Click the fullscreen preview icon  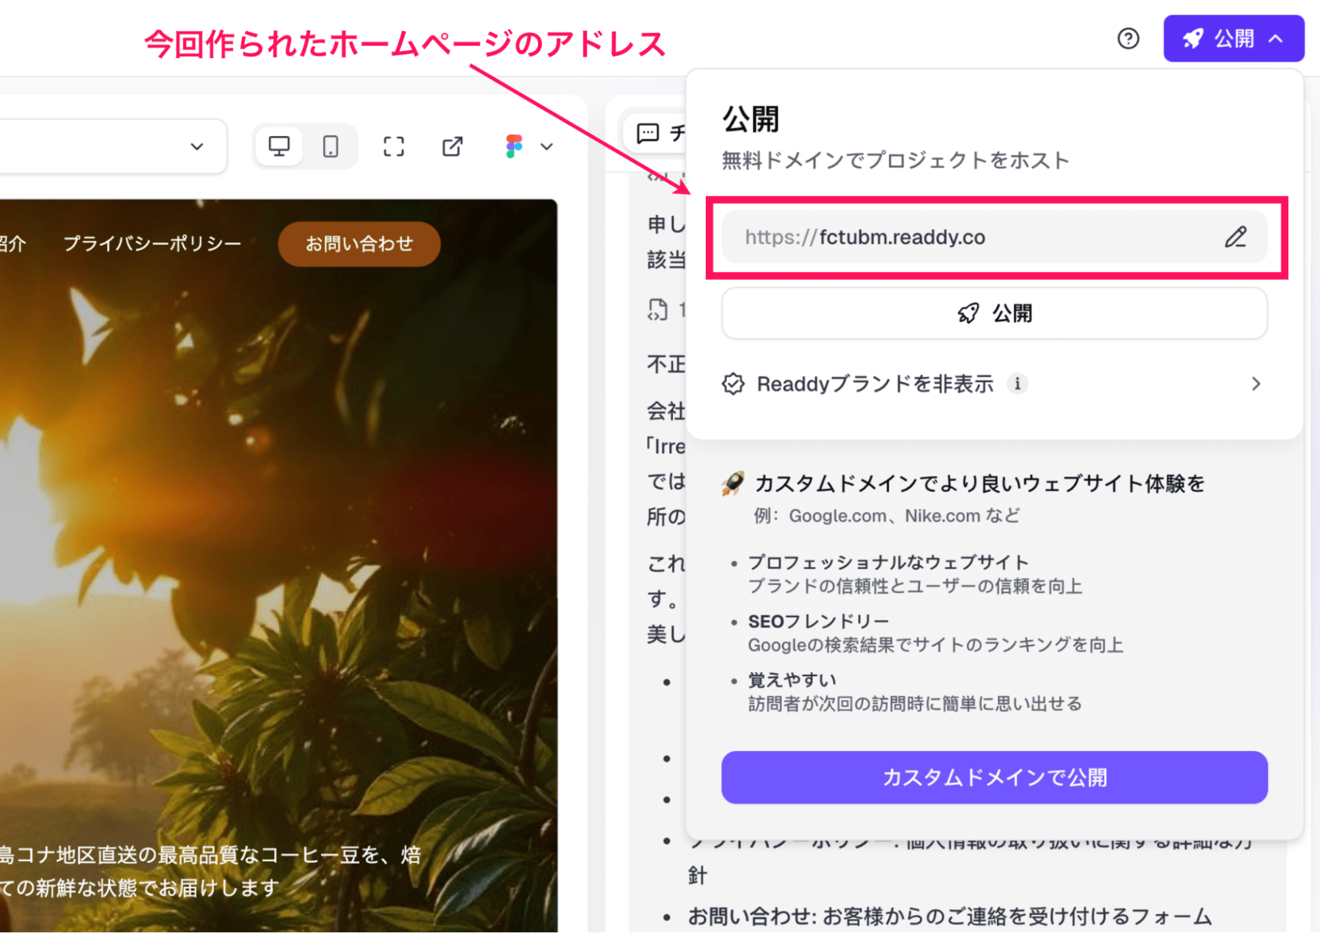coord(393,146)
